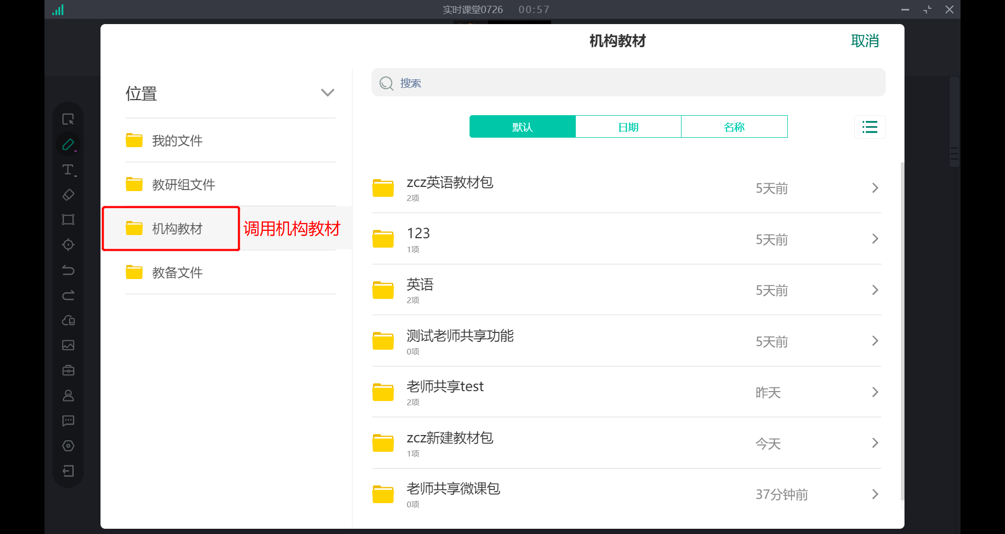The image size is (1005, 534).
Task: Click the 实时课堂0726 window title
Action: tap(473, 9)
